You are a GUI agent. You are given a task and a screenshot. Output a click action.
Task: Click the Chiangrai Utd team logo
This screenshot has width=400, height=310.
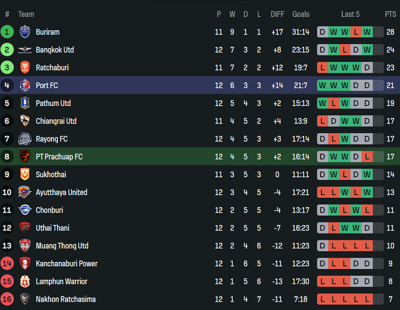25,121
